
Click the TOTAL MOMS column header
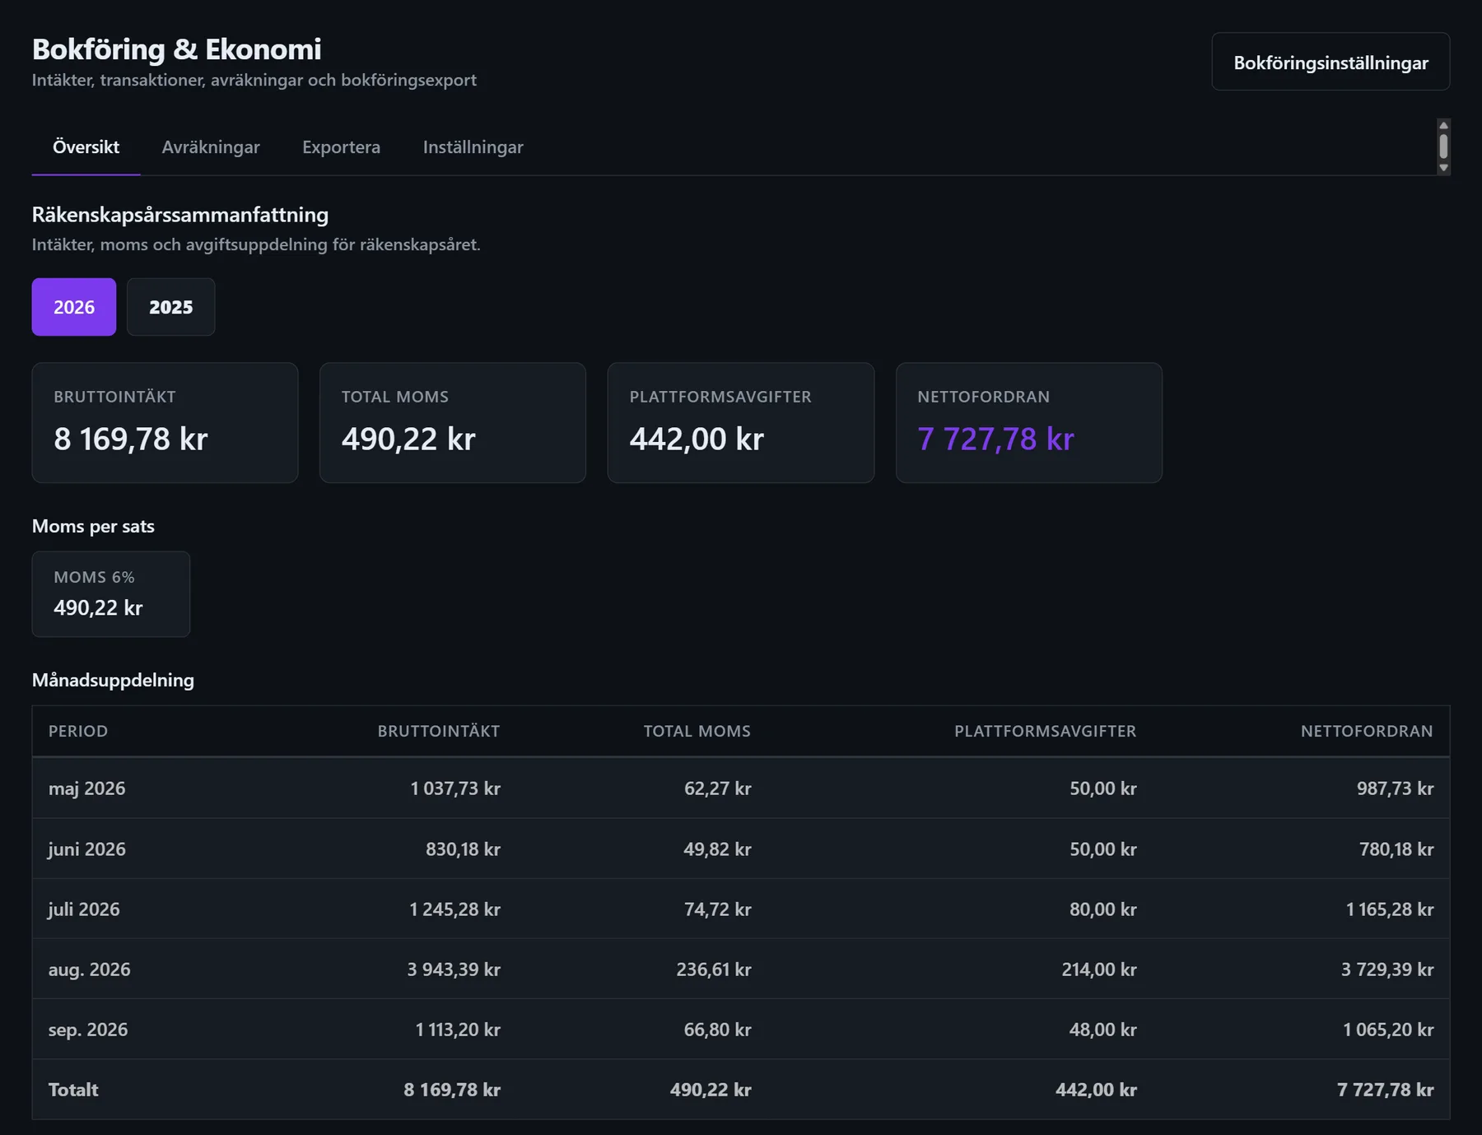point(697,731)
